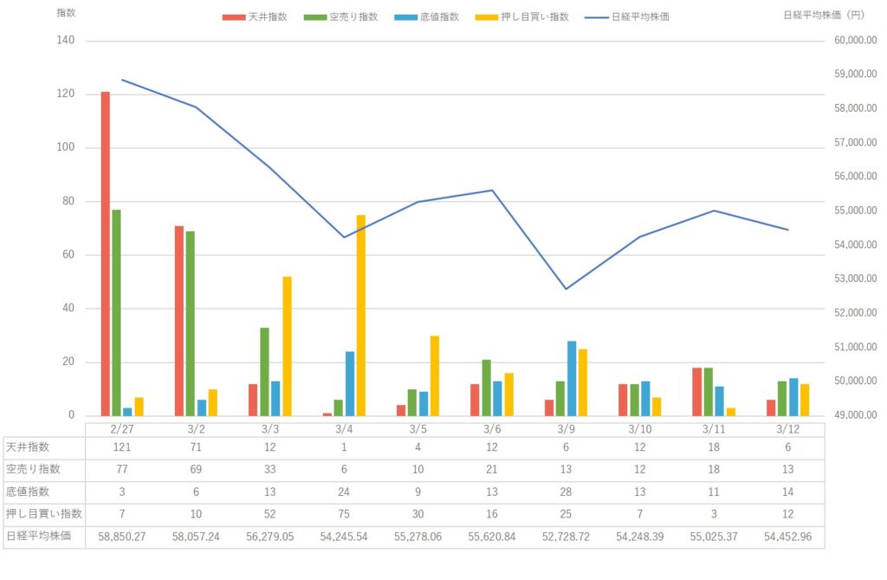887x580 pixels.
Task: Click the 日経平均株価 row header in table
Action: [x=43, y=537]
